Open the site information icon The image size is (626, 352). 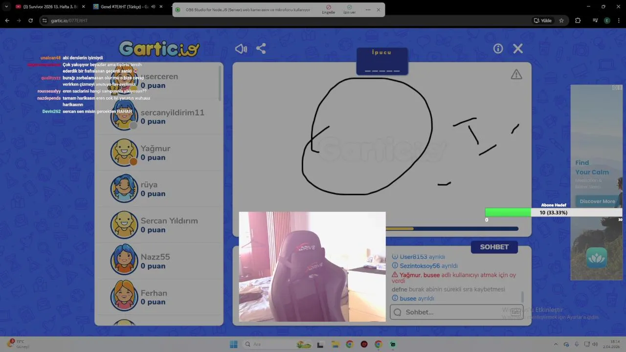[x=45, y=21]
